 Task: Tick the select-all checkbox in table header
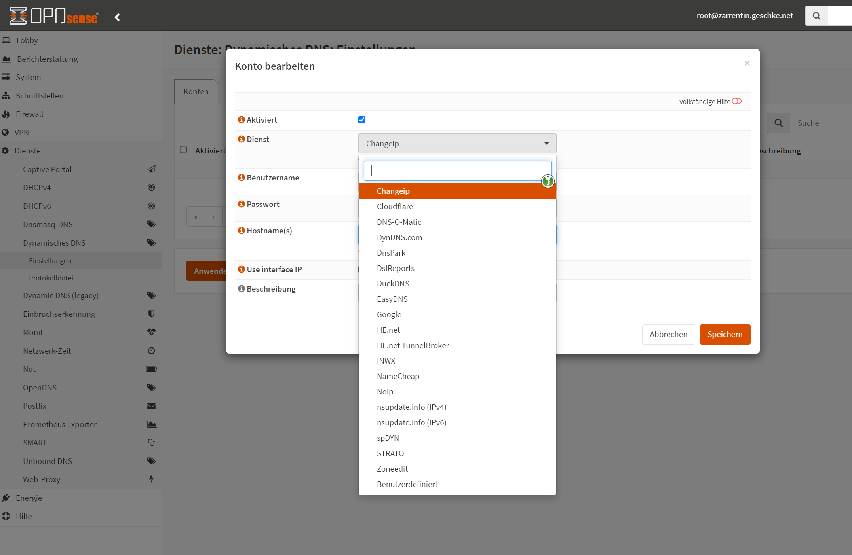pyautogui.click(x=183, y=150)
